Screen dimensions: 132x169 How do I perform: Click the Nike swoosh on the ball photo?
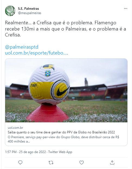(x=63, y=91)
